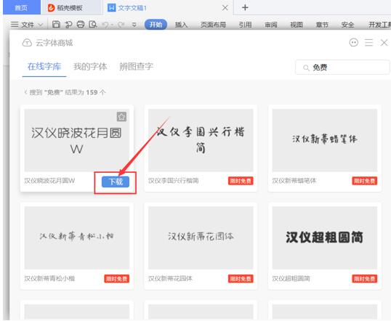The width and height of the screenshot is (391, 321).
Task: Switch to the 首页 tab
Action: click(x=22, y=8)
